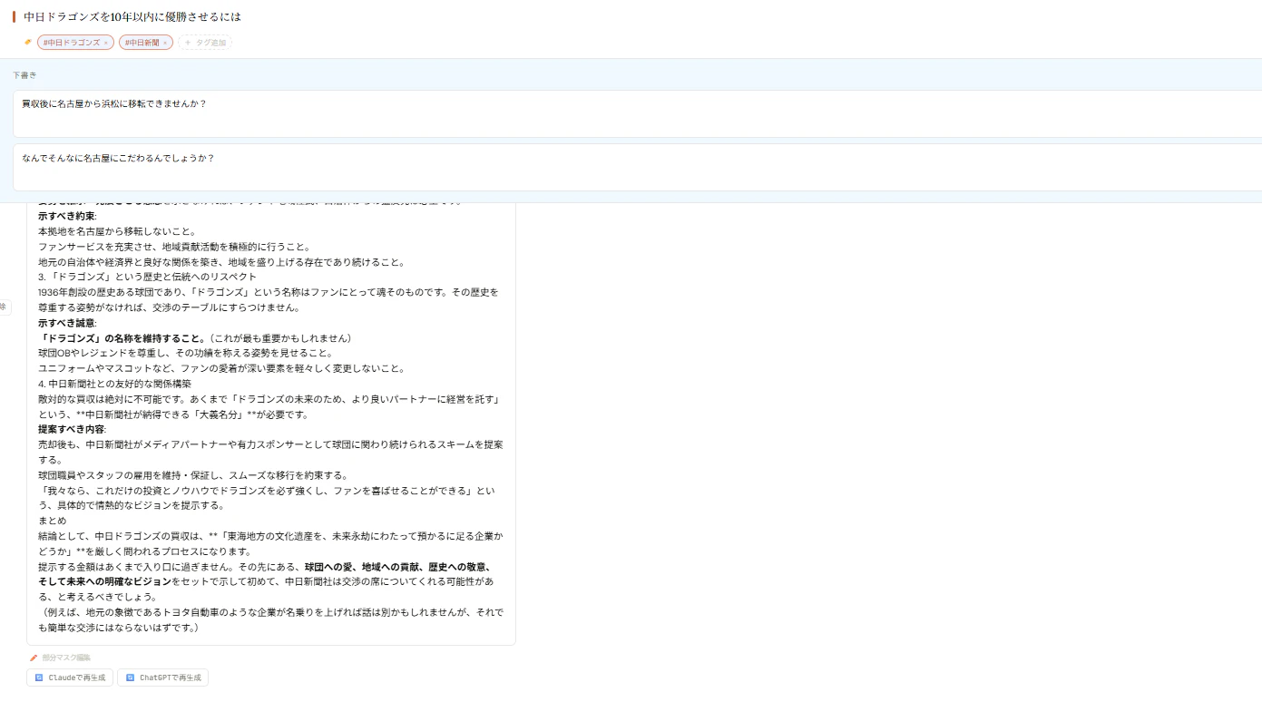Remove the #中日新聞 tag with its x

click(x=165, y=43)
